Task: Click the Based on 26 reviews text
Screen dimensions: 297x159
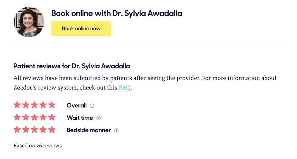Action: click(37, 146)
